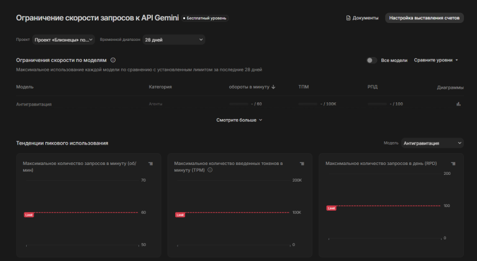This screenshot has height=261, width=477.
Task: Click the Категория column header
Action: [x=160, y=87]
